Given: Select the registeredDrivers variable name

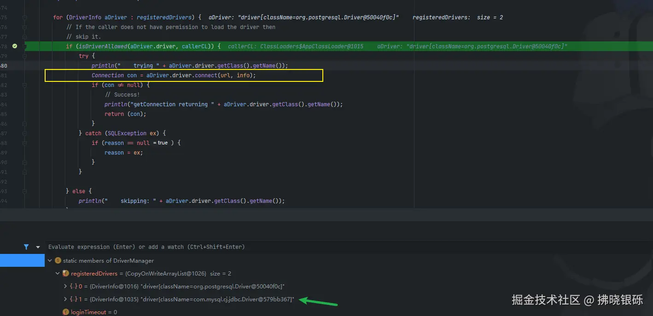Looking at the screenshot, I should click(94, 273).
